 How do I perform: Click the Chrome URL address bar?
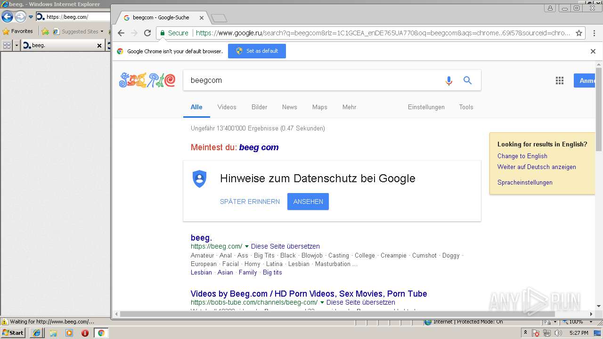[383, 33]
